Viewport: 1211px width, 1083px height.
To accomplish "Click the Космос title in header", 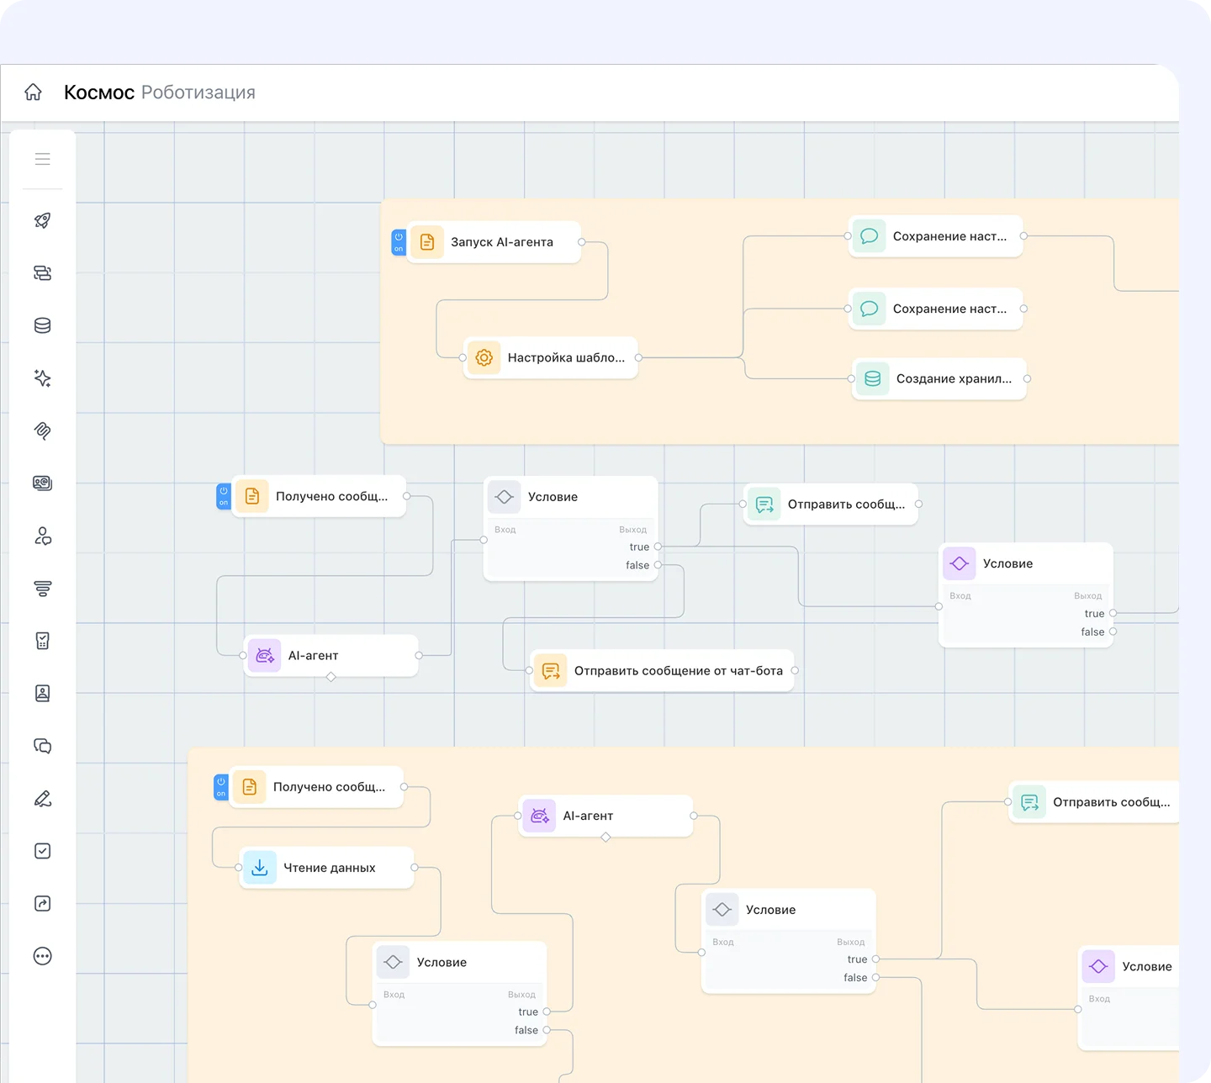I will coord(99,92).
